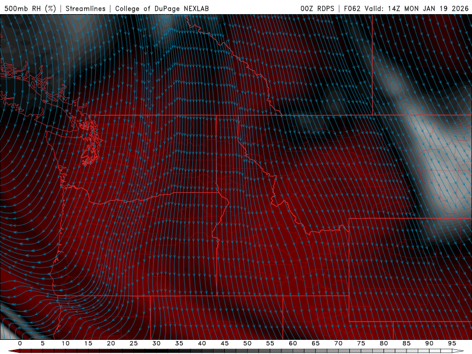Click the '500mb RH (%)' title text
Image resolution: width=472 pixels, height=354 pixels.
(x=31, y=8)
